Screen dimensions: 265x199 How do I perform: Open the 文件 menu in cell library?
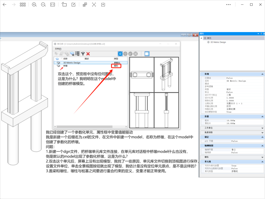click(58, 49)
